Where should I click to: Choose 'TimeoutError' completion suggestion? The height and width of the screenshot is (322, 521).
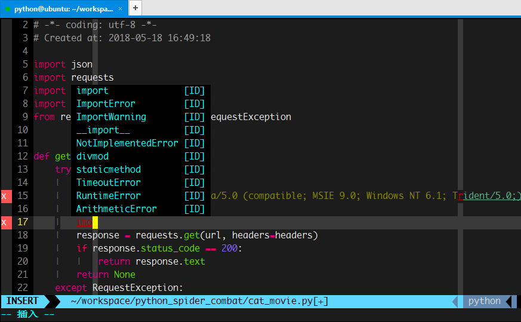point(141,183)
